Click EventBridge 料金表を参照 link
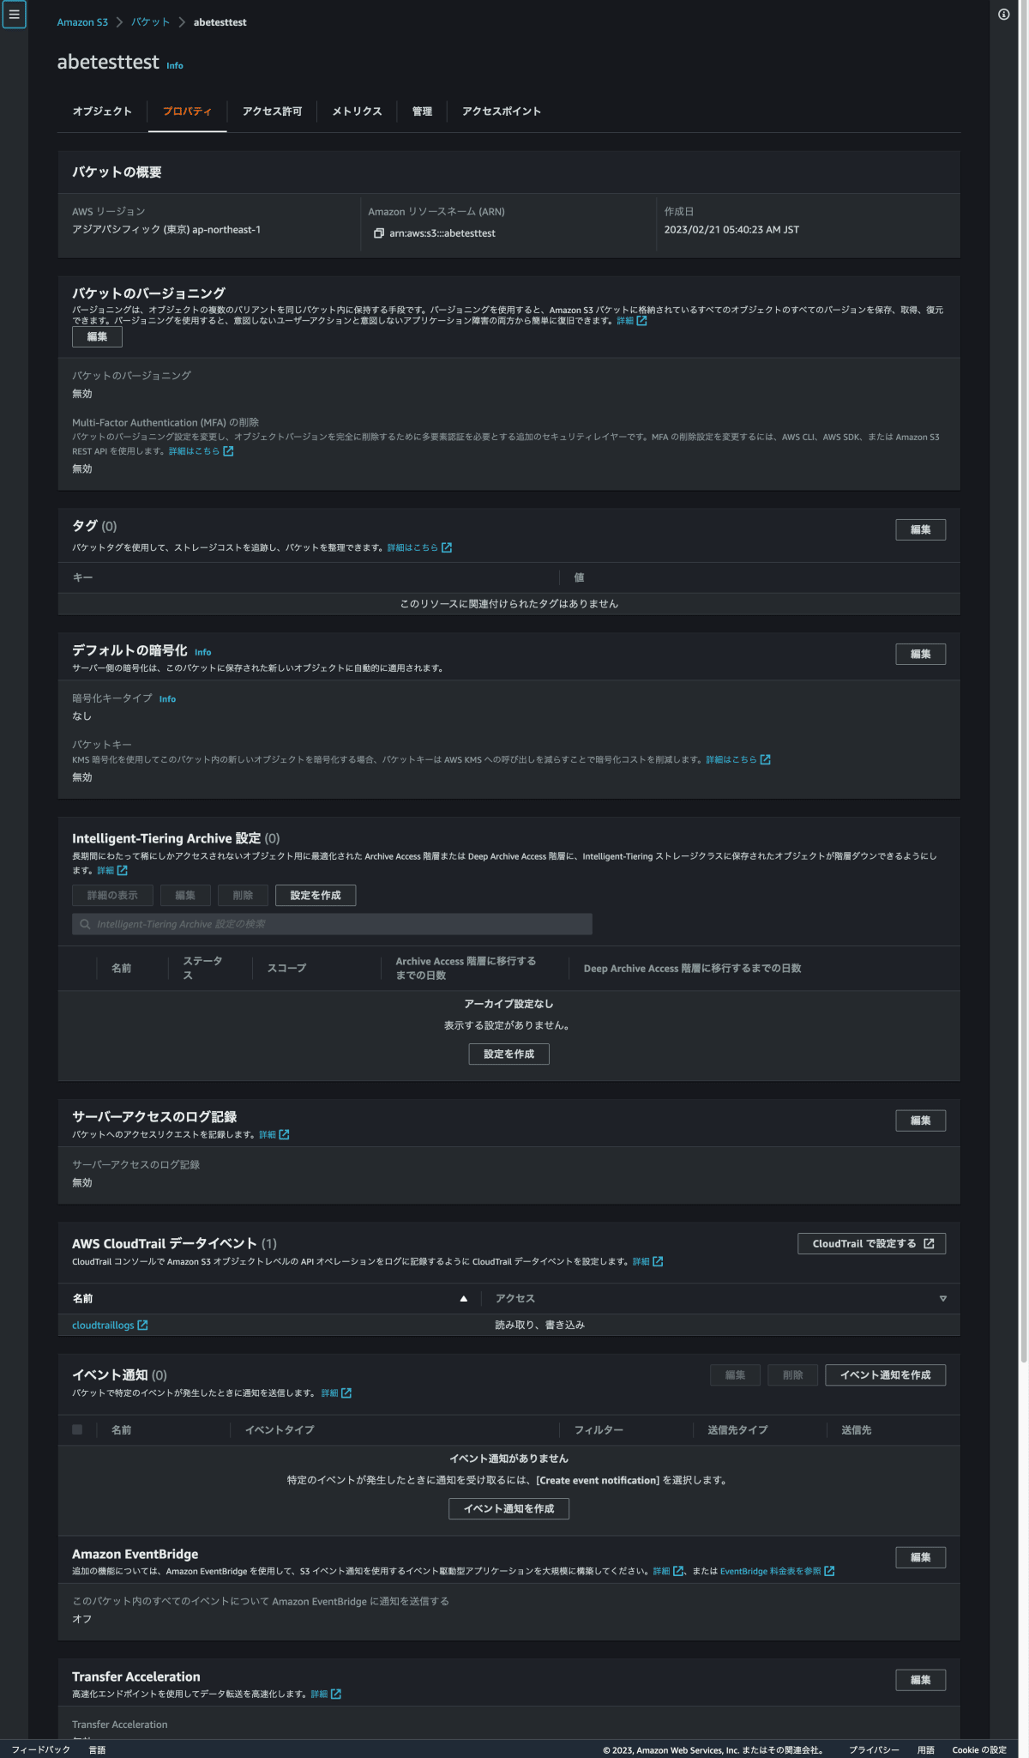 click(771, 1571)
